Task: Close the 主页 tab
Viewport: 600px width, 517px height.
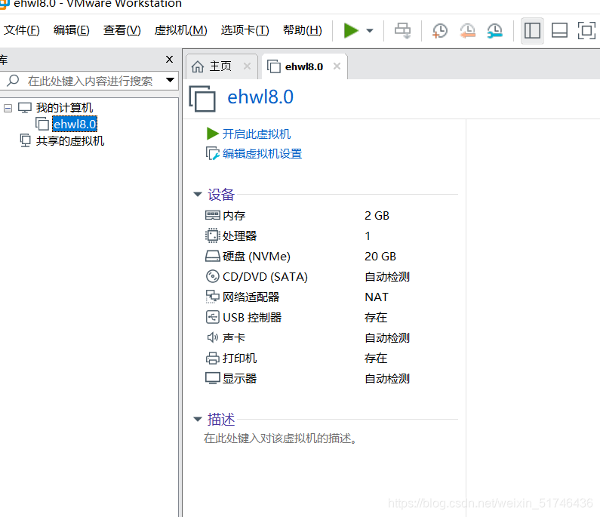Action: point(248,66)
